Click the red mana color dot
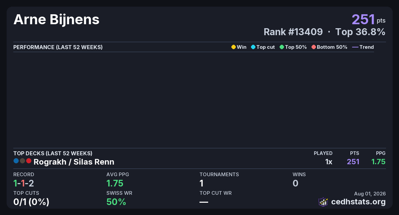This screenshot has height=215, width=399. 29,161
